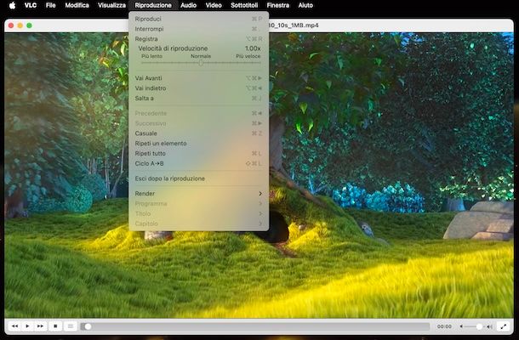
Task: Click the elapsed time 00:00 display
Action: (x=444, y=326)
